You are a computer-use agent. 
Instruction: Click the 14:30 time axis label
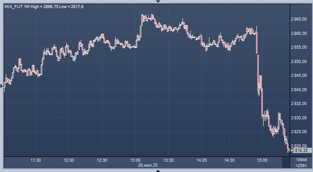(229, 160)
